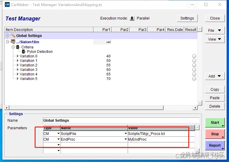Click the item list scroll up arrow
Image resolution: width=229 pixels, height=162 pixels.
(200, 29)
